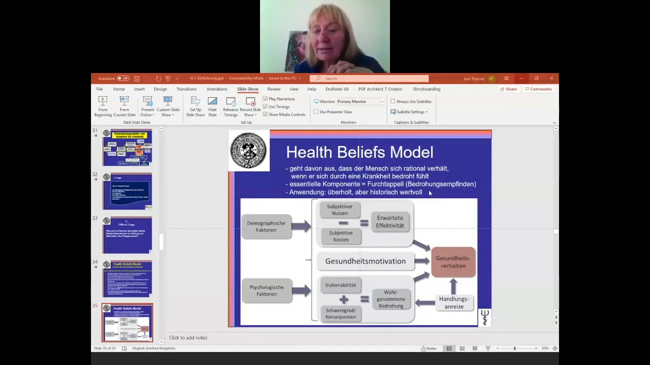The width and height of the screenshot is (650, 365).
Task: Open Ribbon Display Options icon
Action: (x=506, y=79)
